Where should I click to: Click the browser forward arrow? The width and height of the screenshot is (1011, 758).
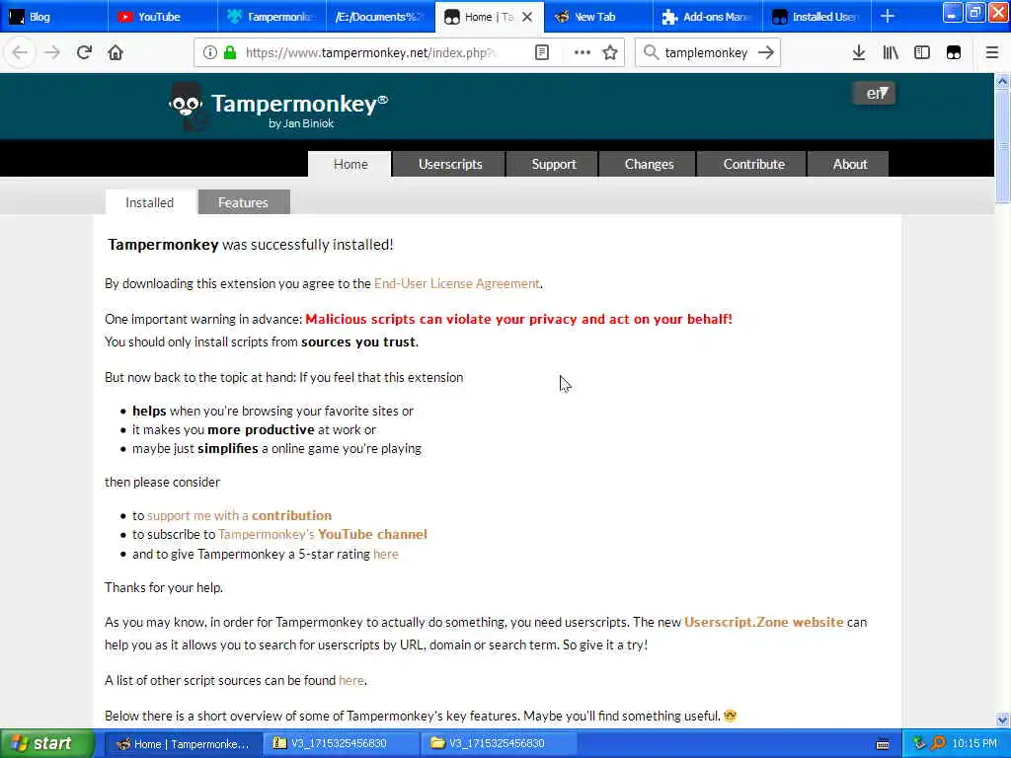(x=52, y=52)
